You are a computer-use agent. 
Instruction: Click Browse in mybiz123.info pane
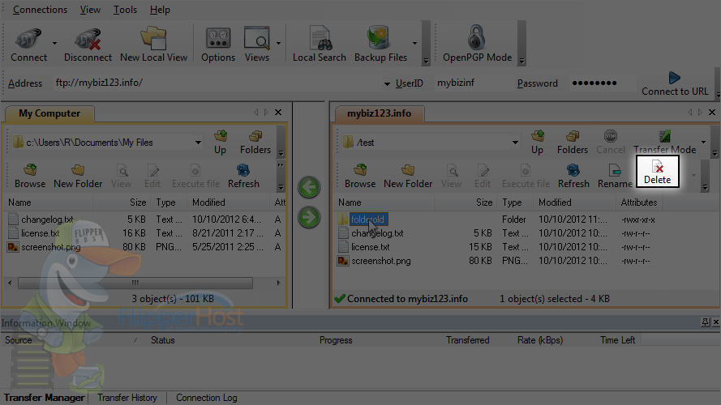pos(360,177)
